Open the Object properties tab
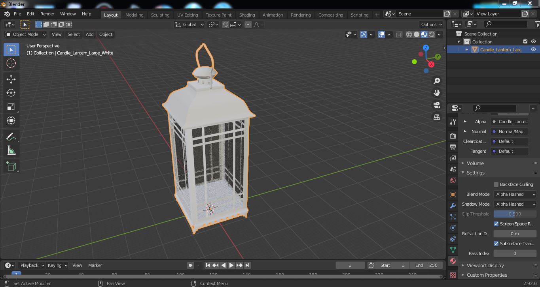This screenshot has height=287, width=540. 453,195
